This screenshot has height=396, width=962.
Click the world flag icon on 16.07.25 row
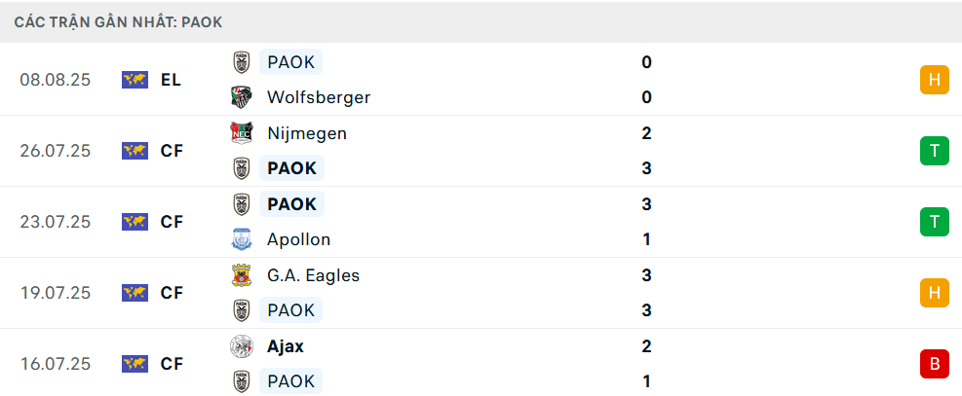tap(135, 364)
